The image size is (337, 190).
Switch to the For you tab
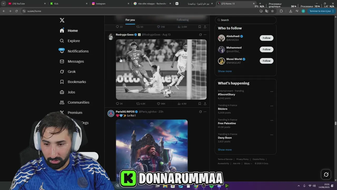(x=130, y=20)
